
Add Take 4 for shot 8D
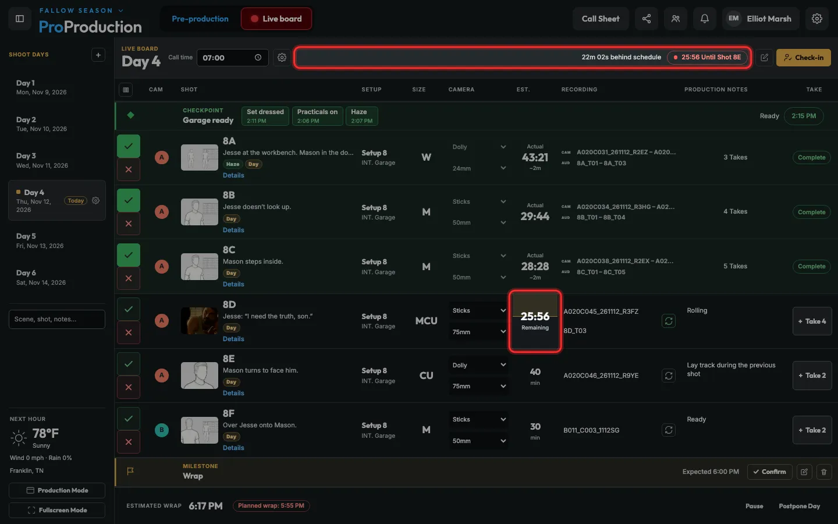pyautogui.click(x=812, y=321)
